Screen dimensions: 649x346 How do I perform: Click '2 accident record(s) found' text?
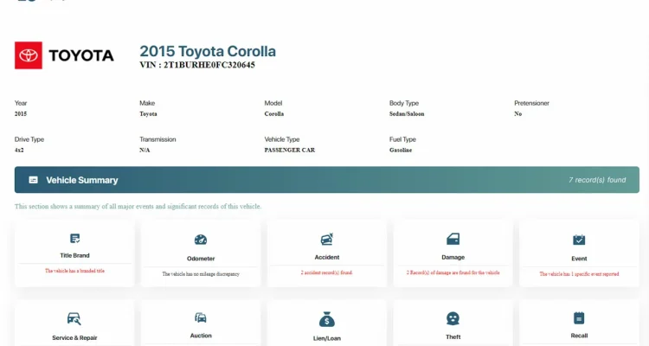point(326,272)
